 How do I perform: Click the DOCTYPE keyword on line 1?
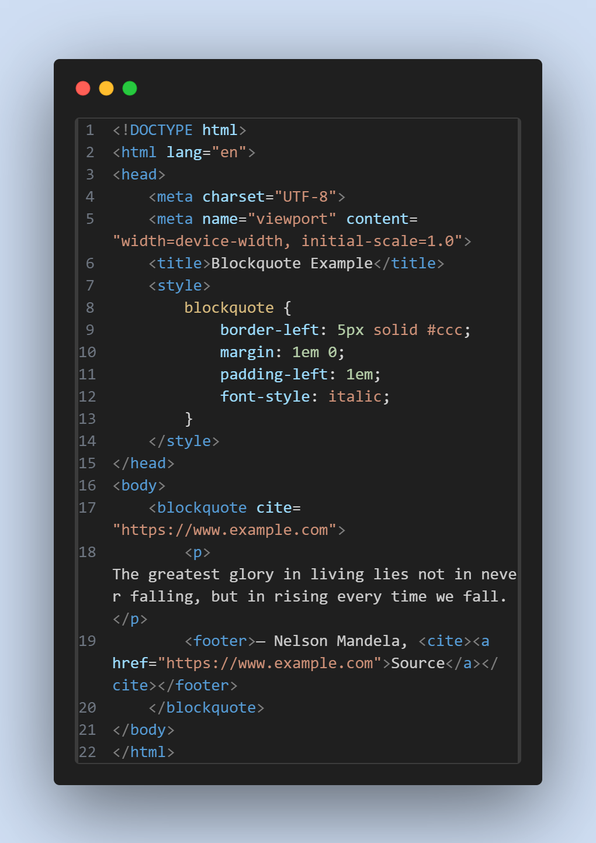tap(161, 130)
